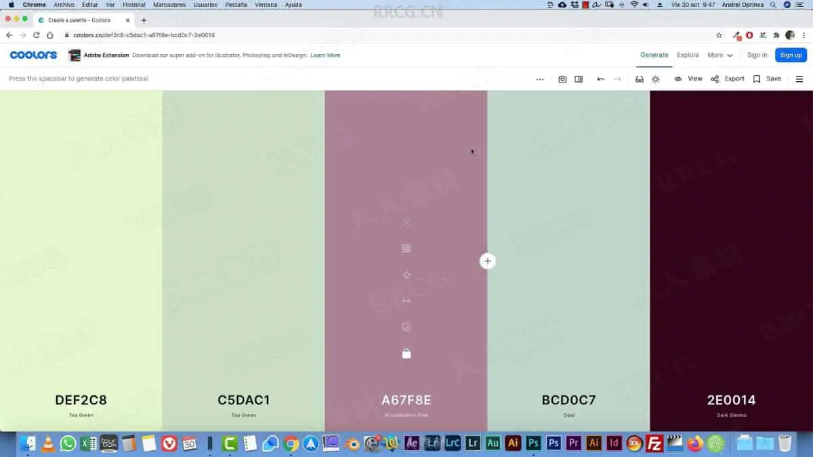The height and width of the screenshot is (457, 813).
Task: View shades using the grid icon on A67F8E
Action: click(x=406, y=248)
